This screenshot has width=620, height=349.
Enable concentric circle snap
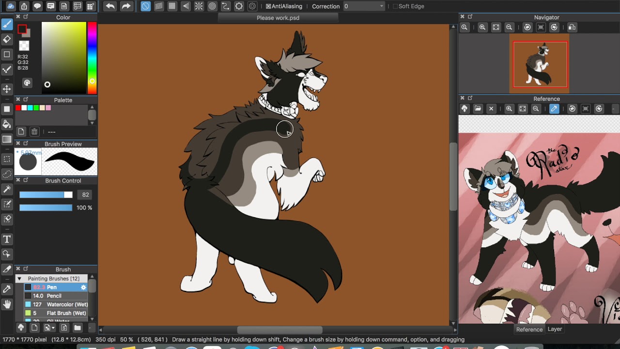pos(212,6)
